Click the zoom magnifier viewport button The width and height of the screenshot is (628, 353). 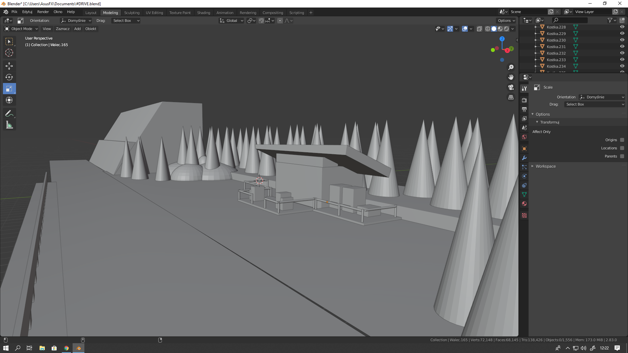coord(511,67)
